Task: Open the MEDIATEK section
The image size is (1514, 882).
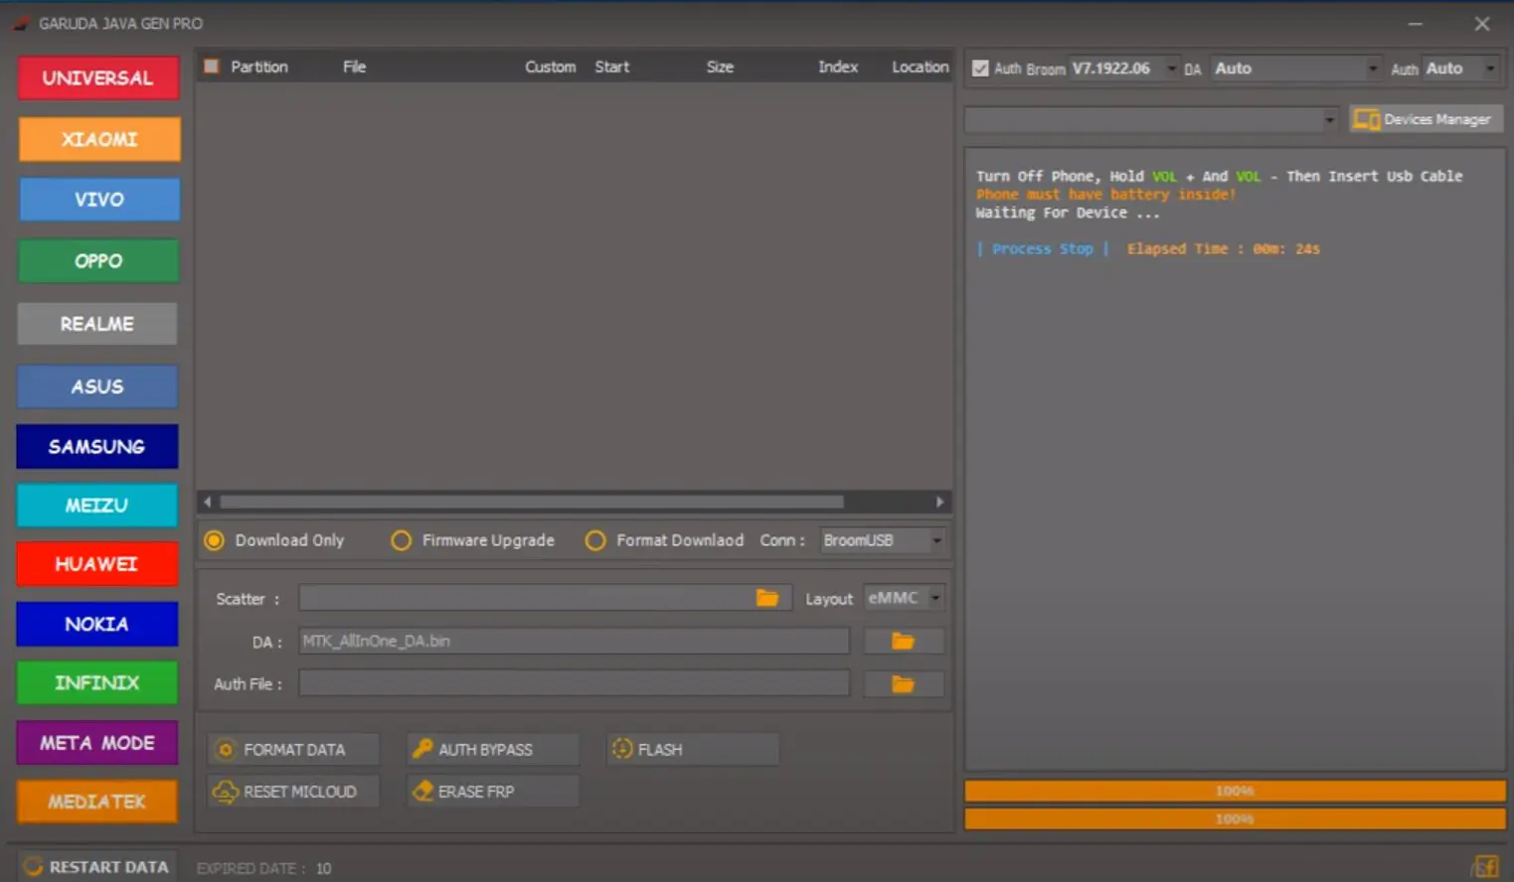Action: click(97, 802)
